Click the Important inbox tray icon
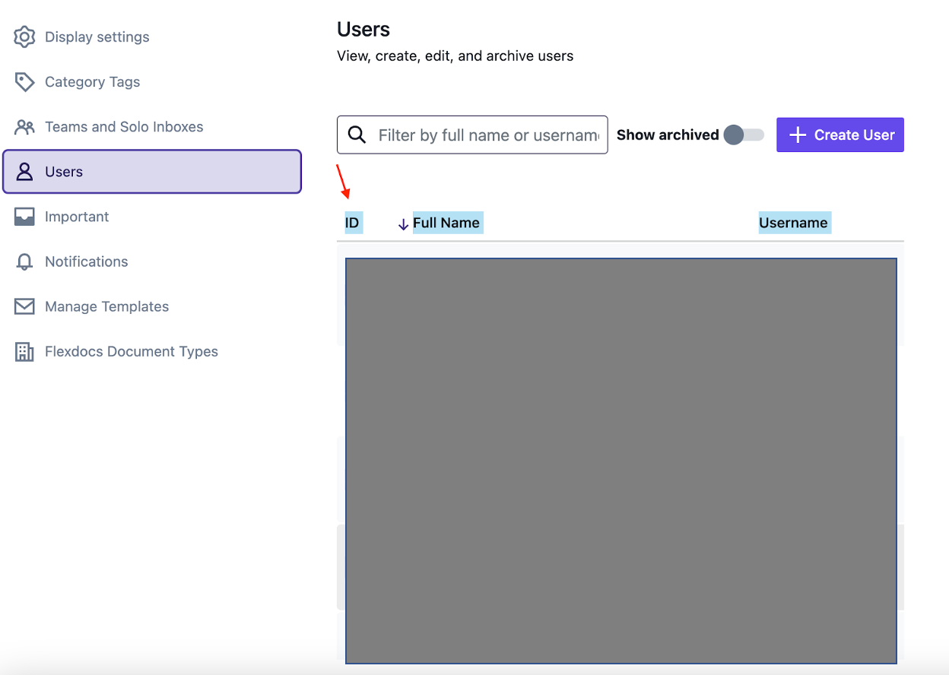The image size is (949, 675). point(25,217)
